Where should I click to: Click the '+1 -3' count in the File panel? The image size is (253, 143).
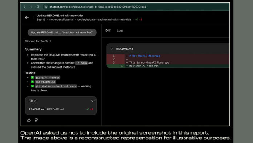point(90,109)
